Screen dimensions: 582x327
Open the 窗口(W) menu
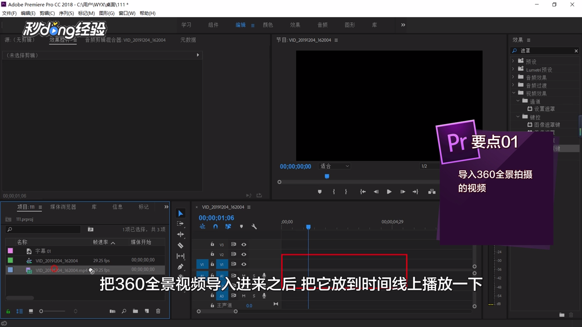click(127, 13)
